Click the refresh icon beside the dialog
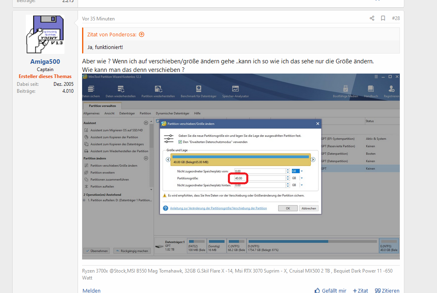The width and height of the screenshot is (437, 293). click(158, 121)
